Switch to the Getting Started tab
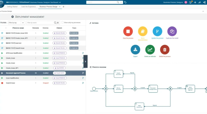207x114 pixels. (13, 6)
